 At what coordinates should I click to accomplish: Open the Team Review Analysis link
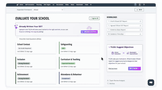point(117,80)
